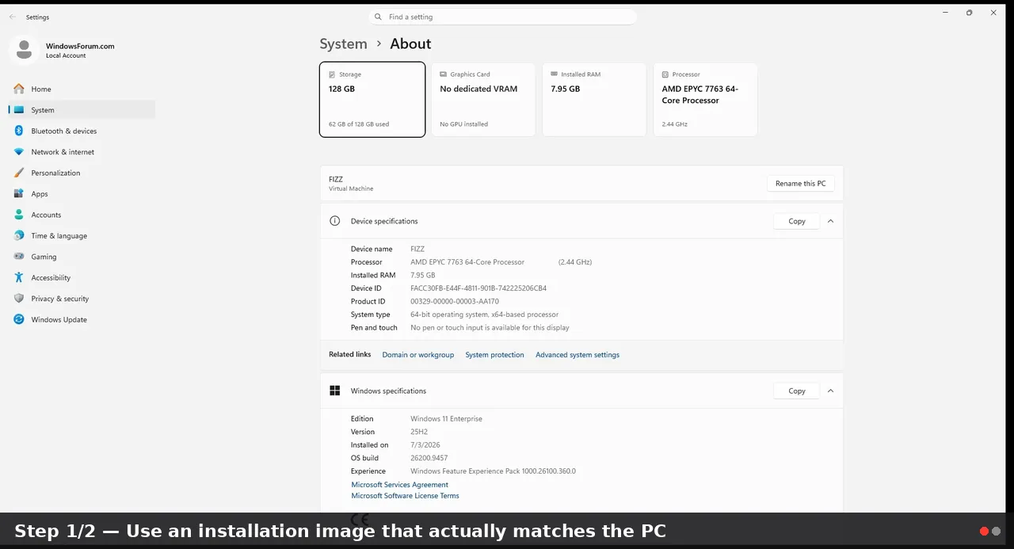Open Bluetooth & devices icon
This screenshot has width=1014, height=549.
[x=19, y=131]
